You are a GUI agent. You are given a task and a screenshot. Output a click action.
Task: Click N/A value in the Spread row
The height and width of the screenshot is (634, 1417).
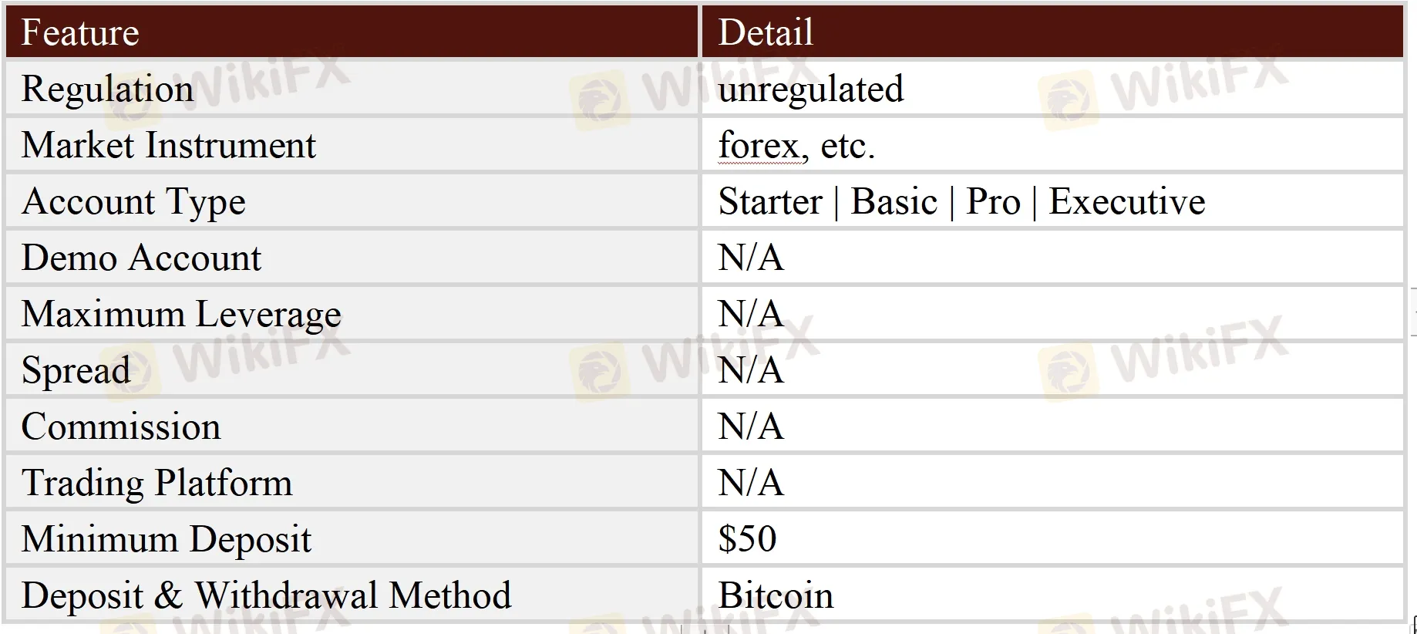(x=750, y=370)
